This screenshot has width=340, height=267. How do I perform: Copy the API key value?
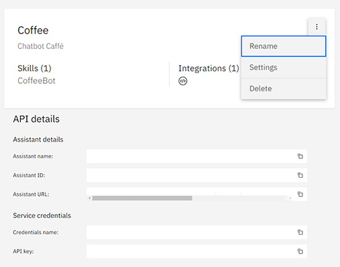tap(300, 251)
